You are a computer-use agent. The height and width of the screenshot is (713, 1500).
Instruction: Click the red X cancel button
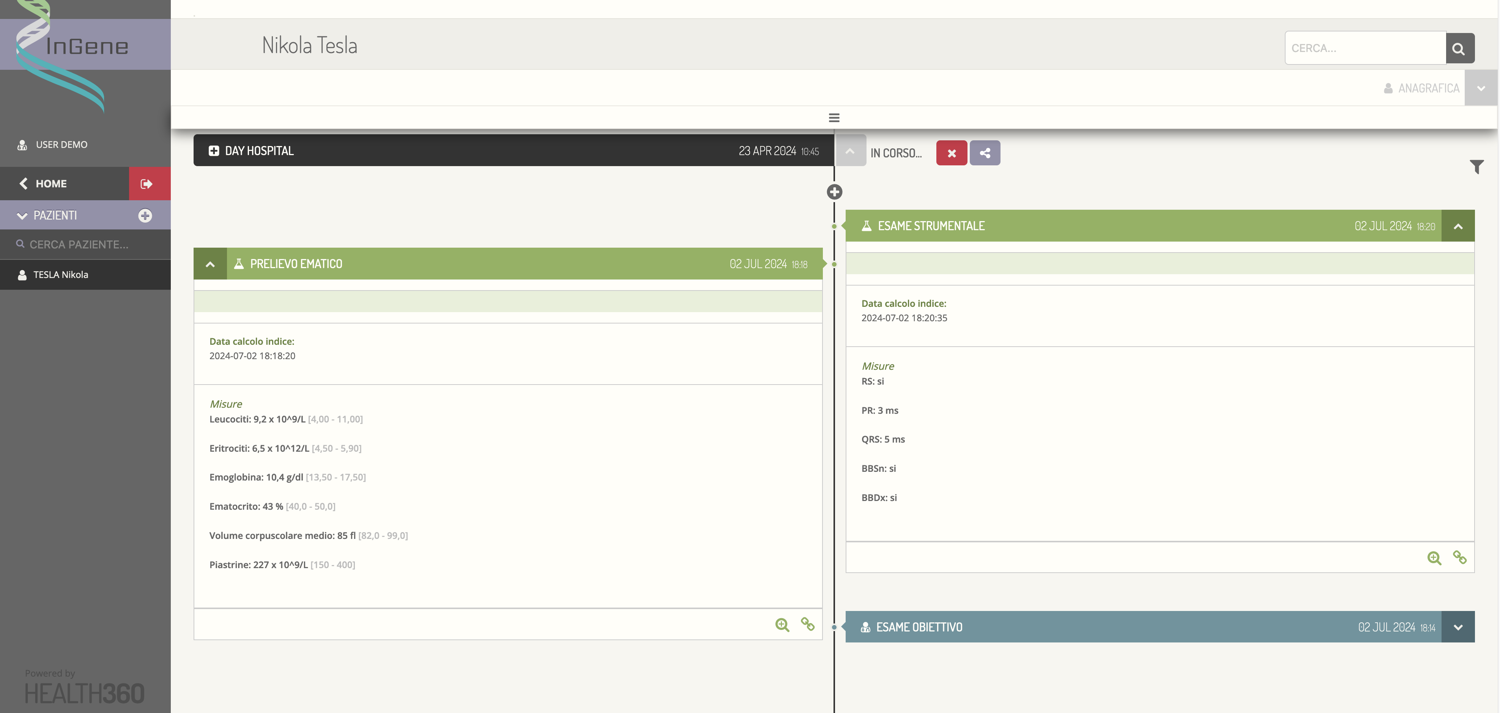[952, 153]
